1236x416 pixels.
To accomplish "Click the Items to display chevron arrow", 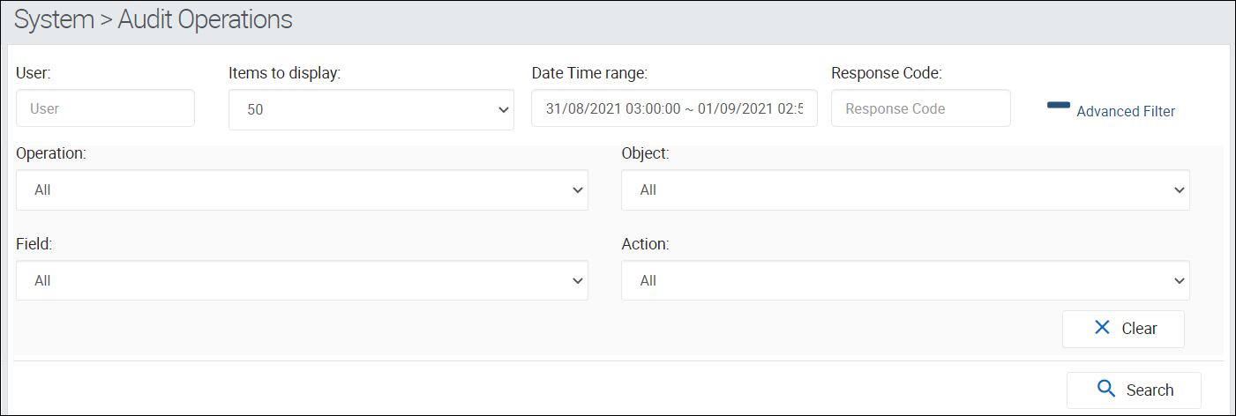I will point(504,110).
